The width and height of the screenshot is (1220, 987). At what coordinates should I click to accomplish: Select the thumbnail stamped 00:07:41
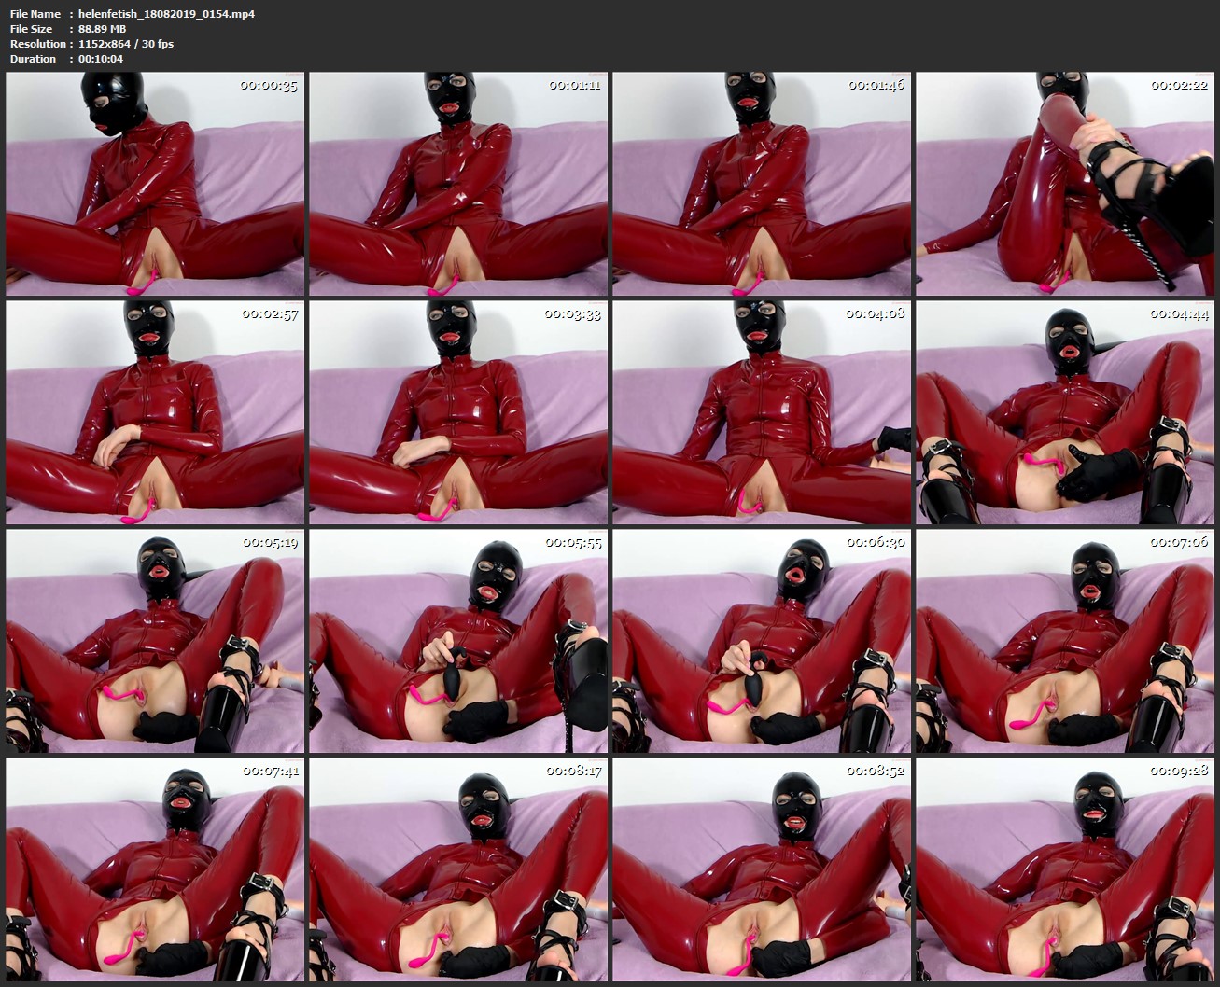(155, 869)
